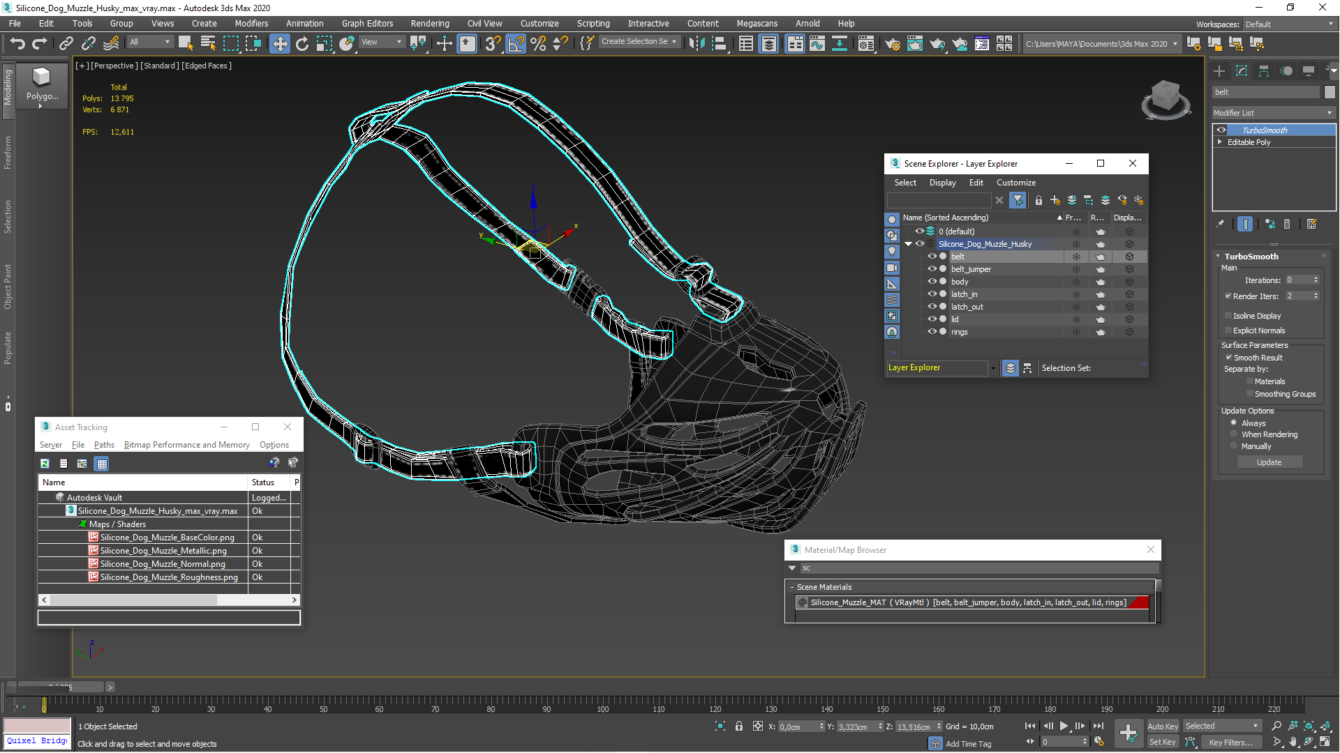Toggle the Percent Snap icon
Viewport: 1340px width, 753px height.
538,43
